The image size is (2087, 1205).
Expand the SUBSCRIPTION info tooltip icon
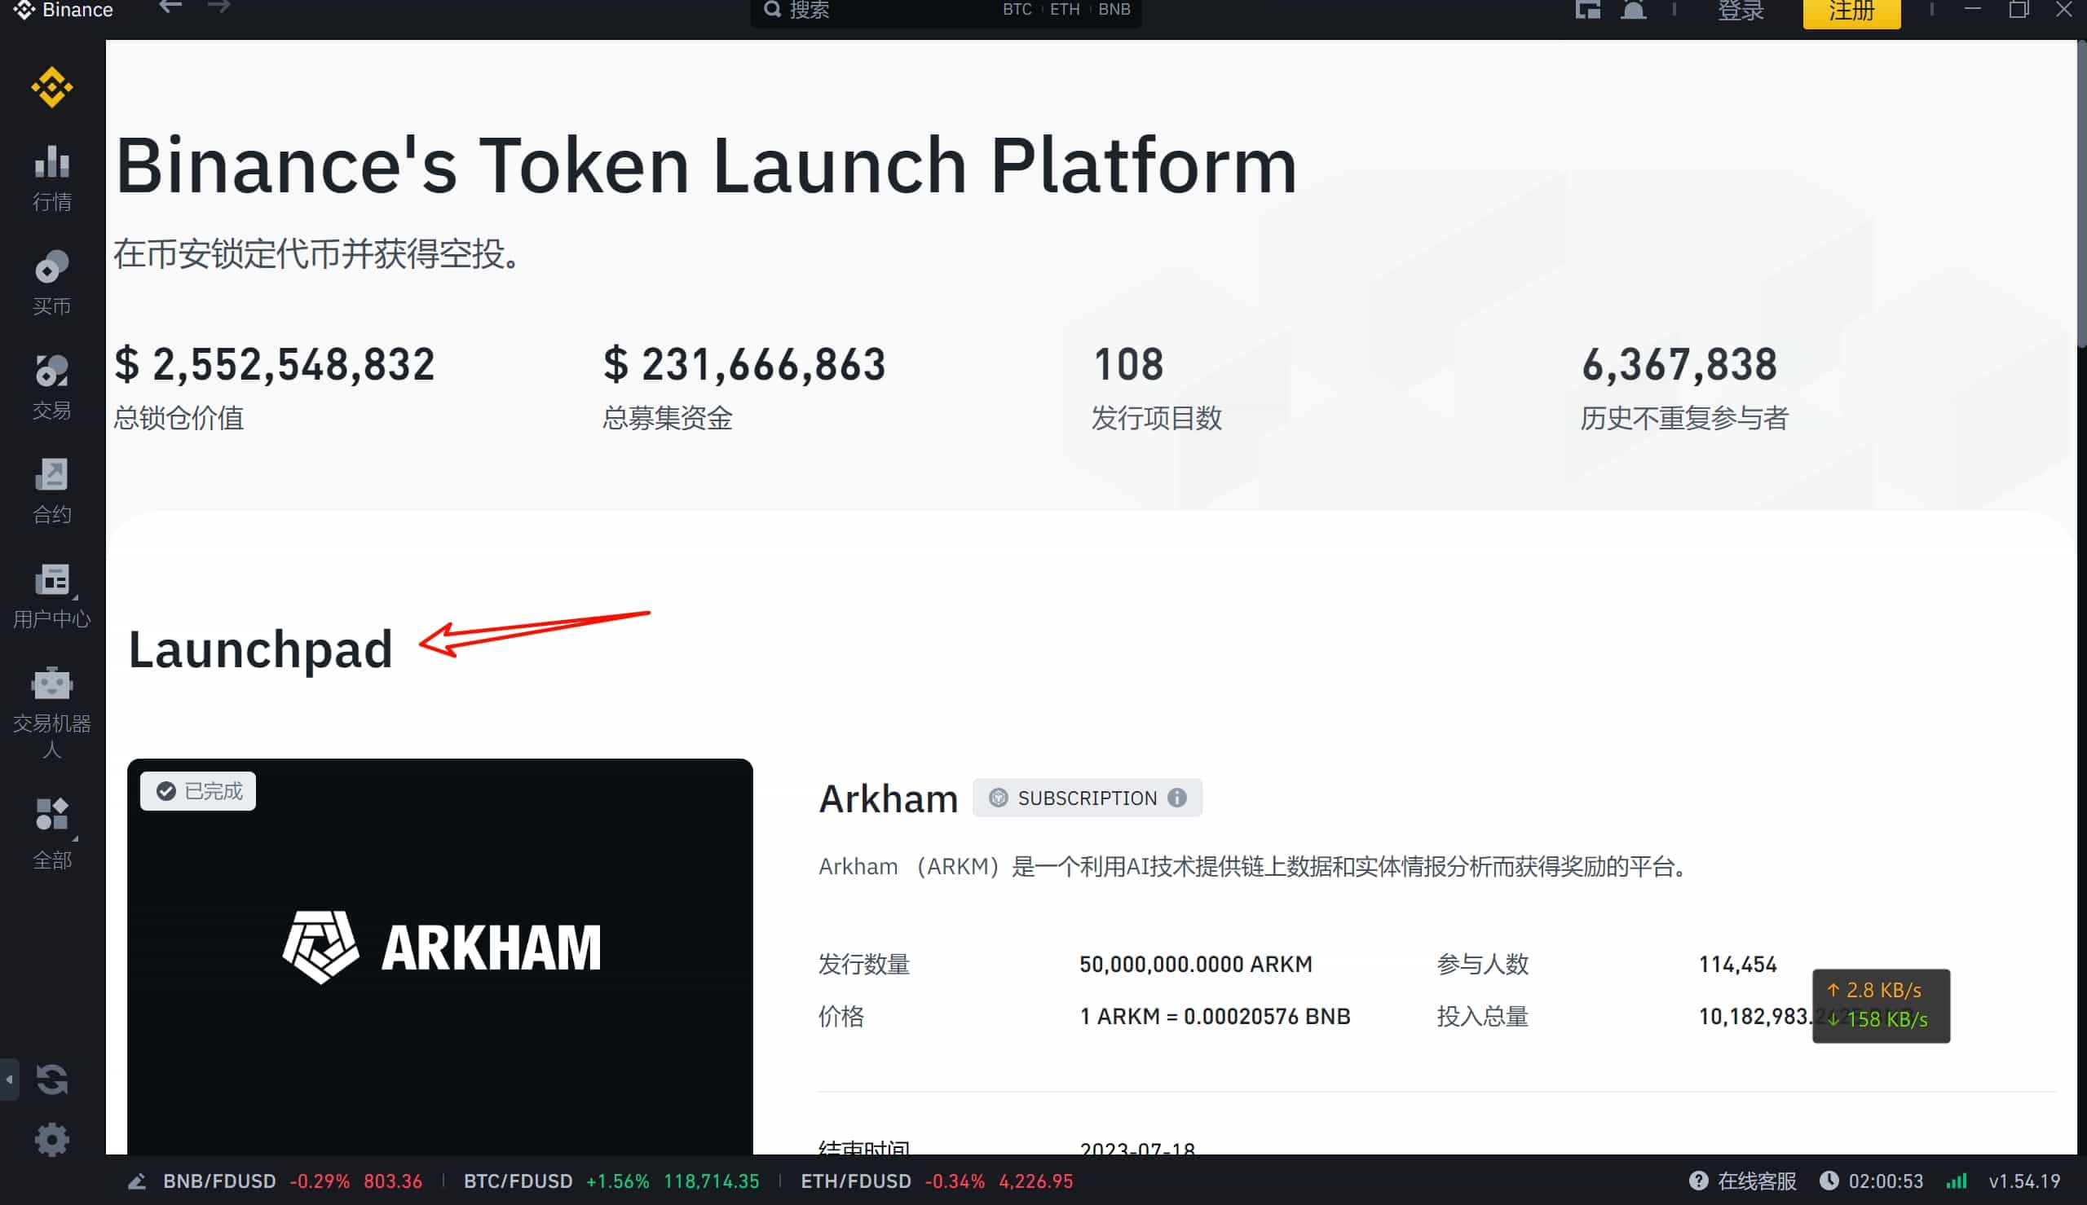pyautogui.click(x=1176, y=797)
